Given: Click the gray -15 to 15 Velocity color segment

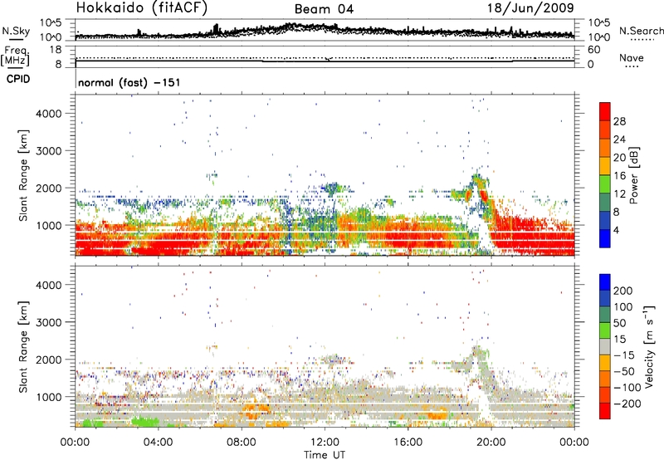Looking at the screenshot, I should click(x=605, y=346).
